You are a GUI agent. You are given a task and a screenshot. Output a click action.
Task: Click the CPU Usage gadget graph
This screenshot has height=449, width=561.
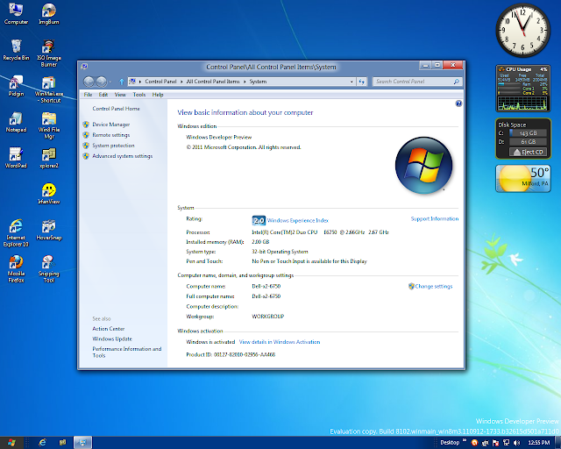(x=522, y=103)
